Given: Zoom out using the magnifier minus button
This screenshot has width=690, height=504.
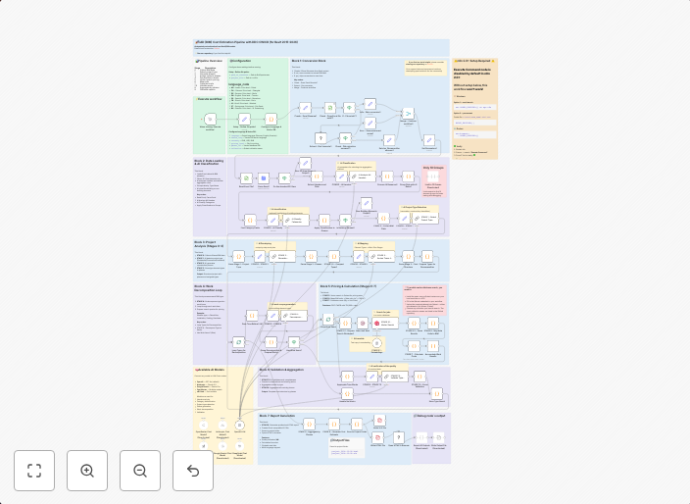Looking at the screenshot, I should click(x=140, y=471).
